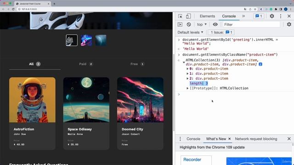Image resolution: width=294 pixels, height=165 pixels.
Task: Clear the console icon
Action: pyautogui.click(x=189, y=24)
